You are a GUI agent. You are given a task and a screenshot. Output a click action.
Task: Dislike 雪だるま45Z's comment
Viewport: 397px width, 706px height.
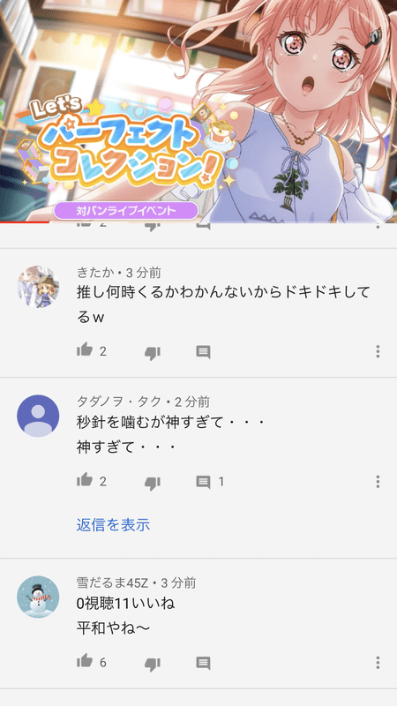(x=153, y=665)
